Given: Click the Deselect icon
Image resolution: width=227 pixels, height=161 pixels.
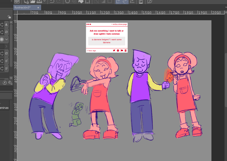Looking at the screenshot, I should click(x=96, y=1).
